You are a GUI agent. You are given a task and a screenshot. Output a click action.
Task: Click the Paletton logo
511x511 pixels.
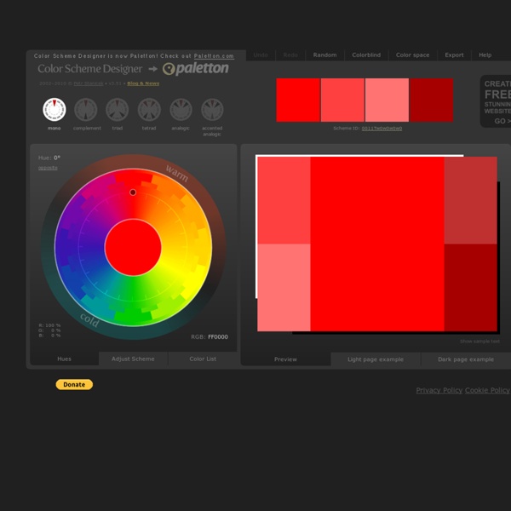tap(196, 68)
